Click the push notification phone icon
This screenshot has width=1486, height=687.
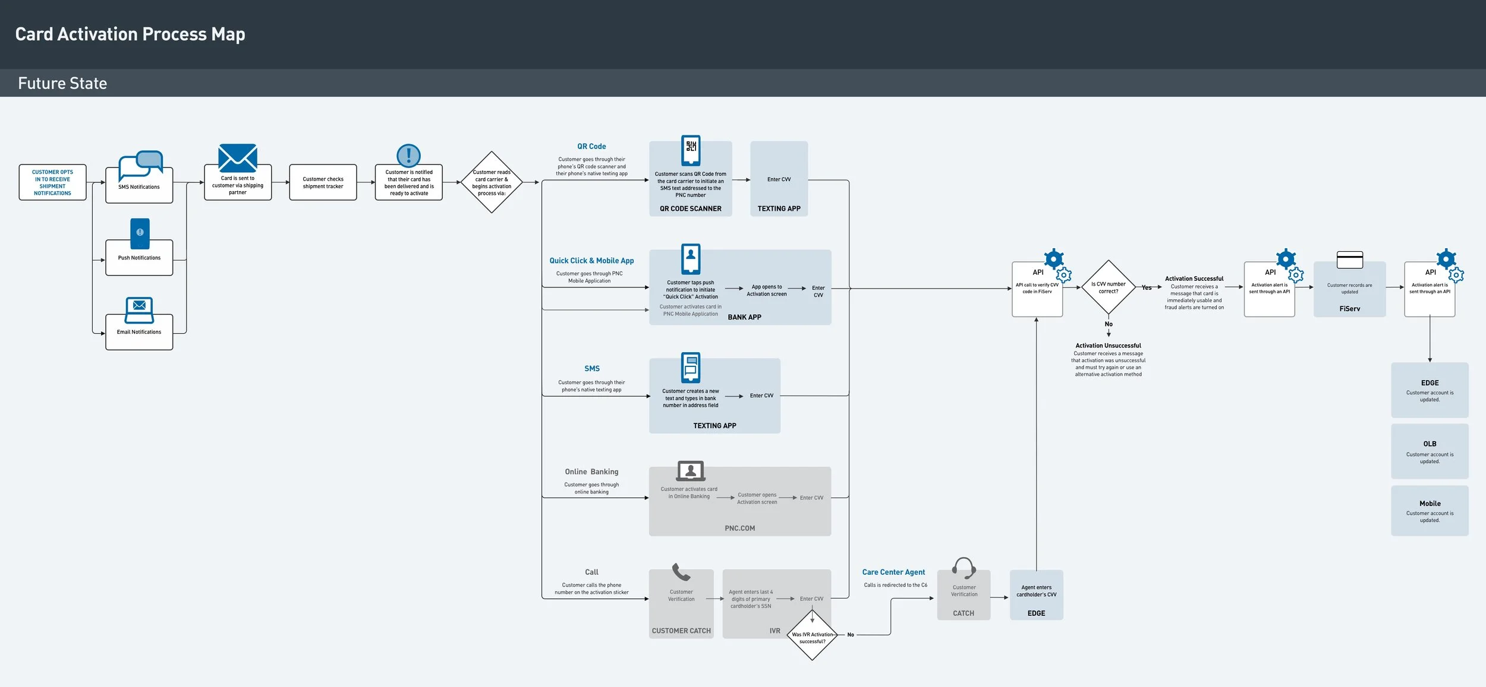(x=140, y=233)
